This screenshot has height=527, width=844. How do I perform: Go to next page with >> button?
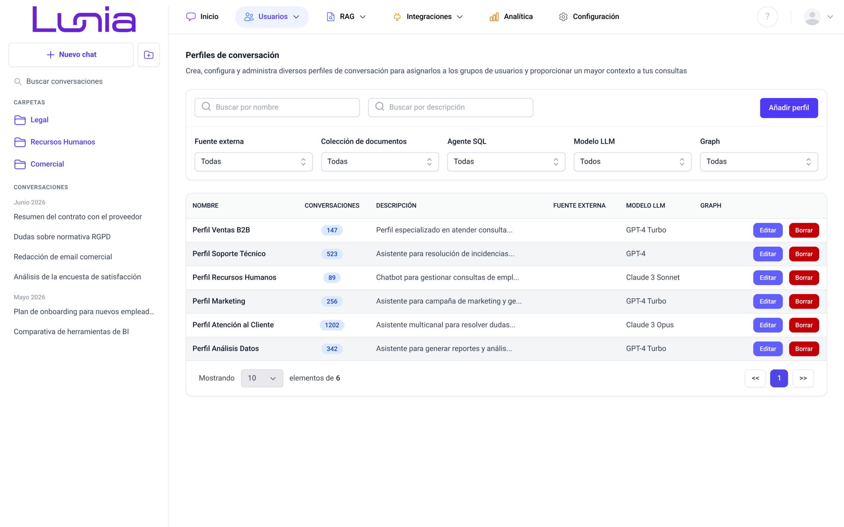coord(803,378)
